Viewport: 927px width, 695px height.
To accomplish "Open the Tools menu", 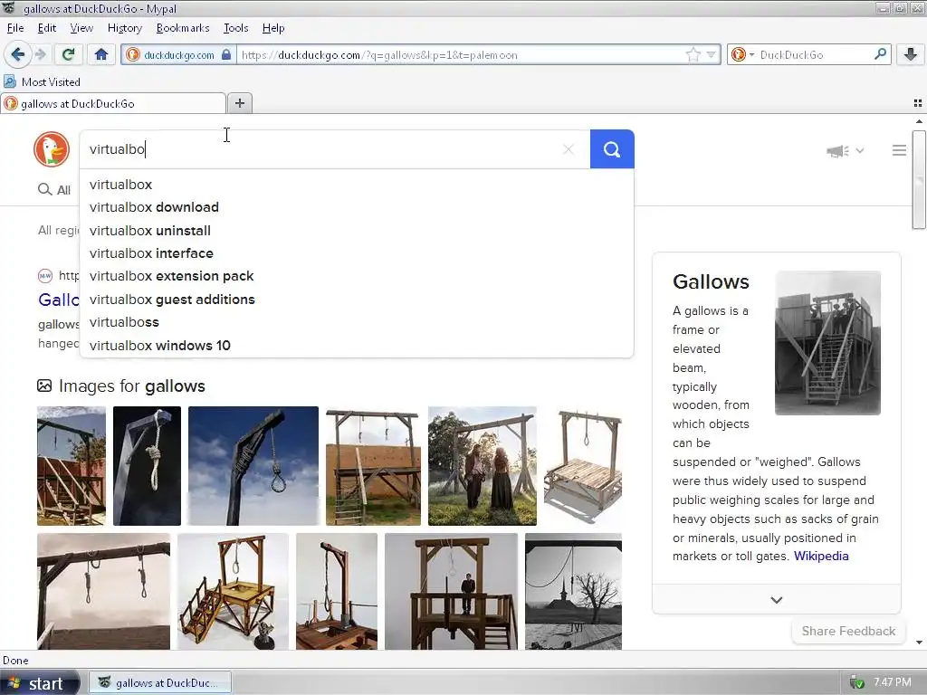I will pyautogui.click(x=236, y=28).
